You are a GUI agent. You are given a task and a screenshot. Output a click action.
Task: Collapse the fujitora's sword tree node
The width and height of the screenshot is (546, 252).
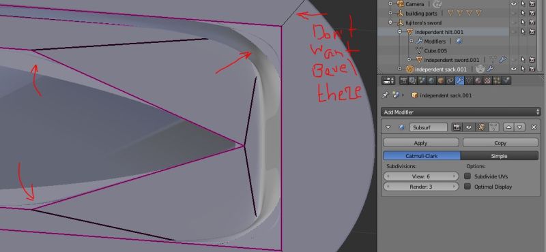tap(390, 22)
